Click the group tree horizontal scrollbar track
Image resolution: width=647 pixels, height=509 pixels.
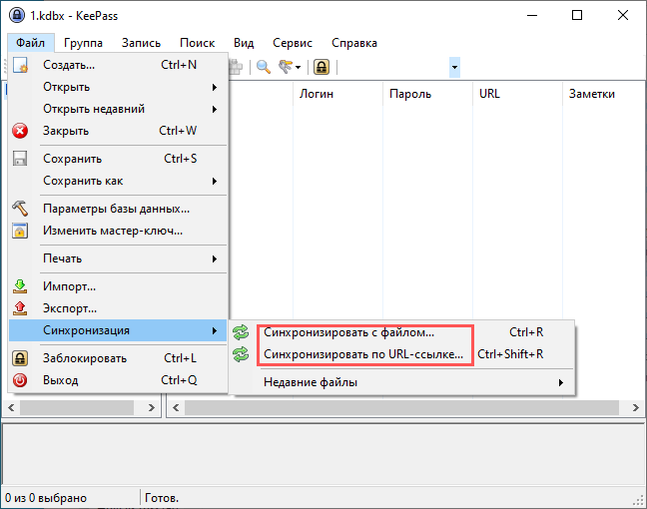(77, 407)
